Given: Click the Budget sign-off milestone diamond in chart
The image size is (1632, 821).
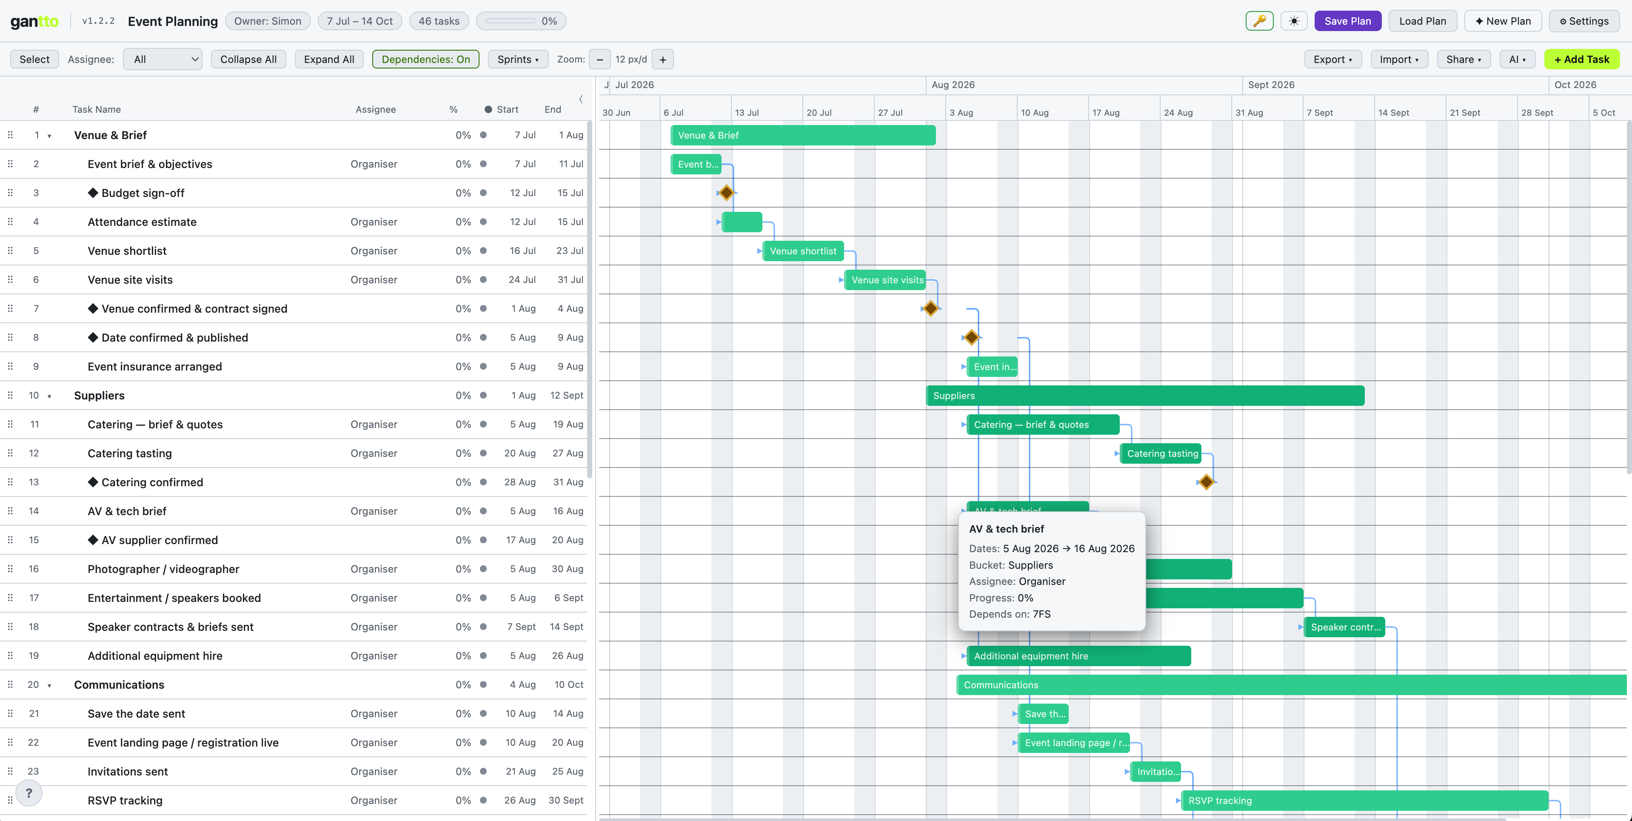Looking at the screenshot, I should click(x=726, y=193).
